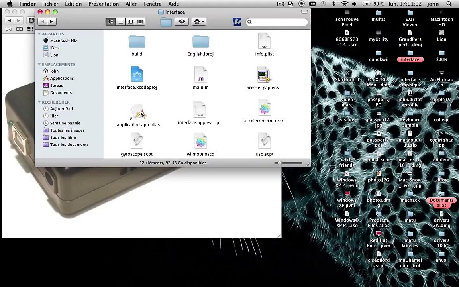
Task: Open the Apple menu
Action: click(10, 4)
